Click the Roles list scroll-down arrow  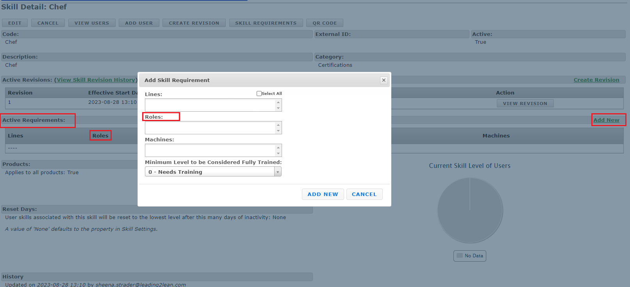(x=278, y=131)
